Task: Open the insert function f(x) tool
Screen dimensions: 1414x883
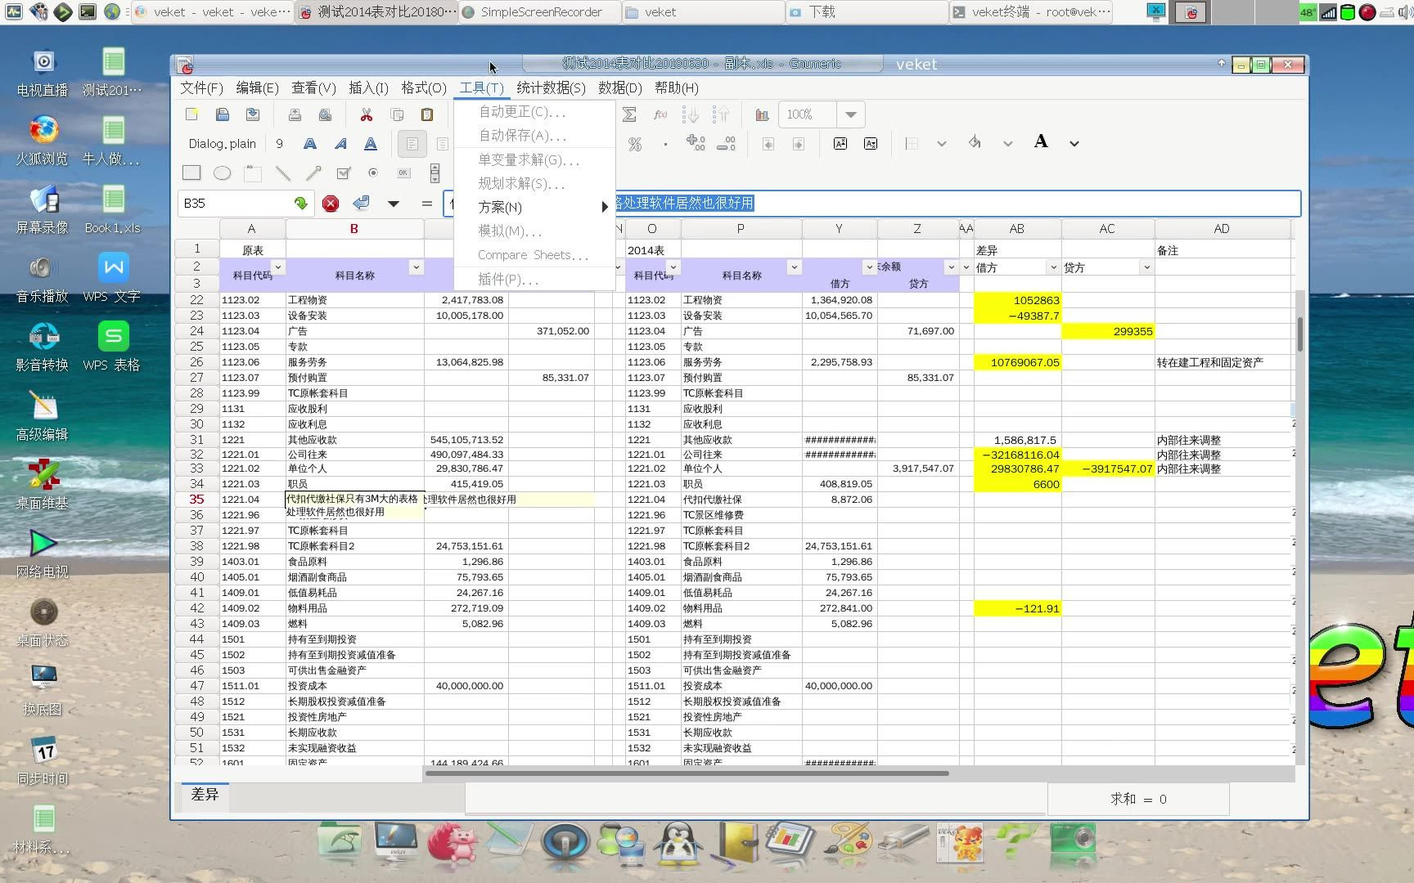Action: pos(660,114)
